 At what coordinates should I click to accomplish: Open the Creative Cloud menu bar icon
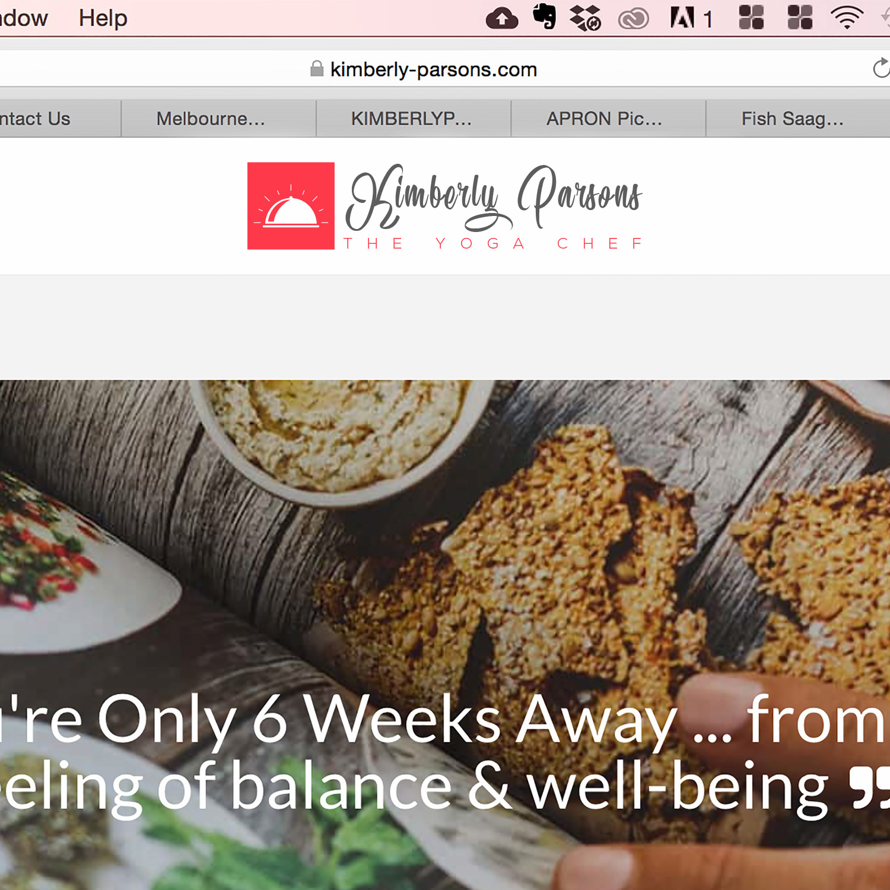(634, 19)
